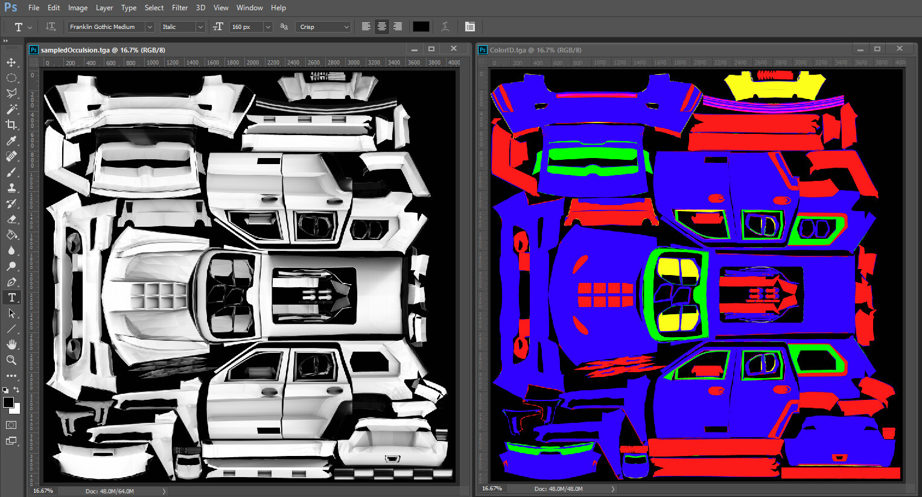Open the Warp Text dialog
The height and width of the screenshot is (497, 922).
(x=445, y=27)
